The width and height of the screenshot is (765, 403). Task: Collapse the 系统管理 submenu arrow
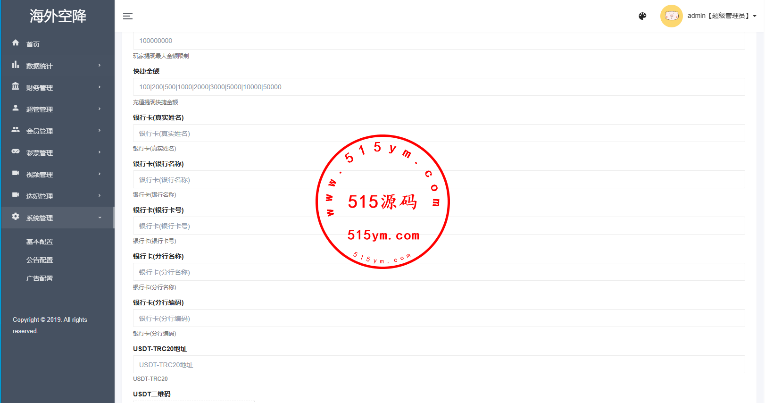[x=100, y=218]
